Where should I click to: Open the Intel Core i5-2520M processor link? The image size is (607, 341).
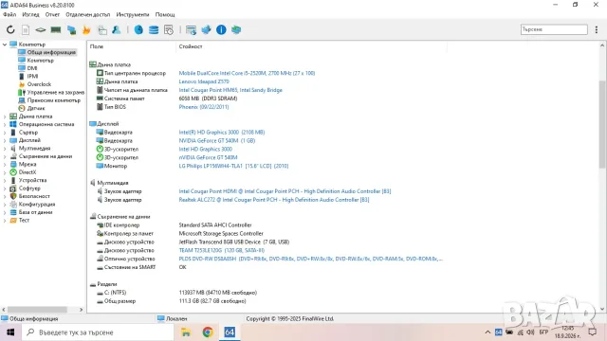[x=247, y=73]
